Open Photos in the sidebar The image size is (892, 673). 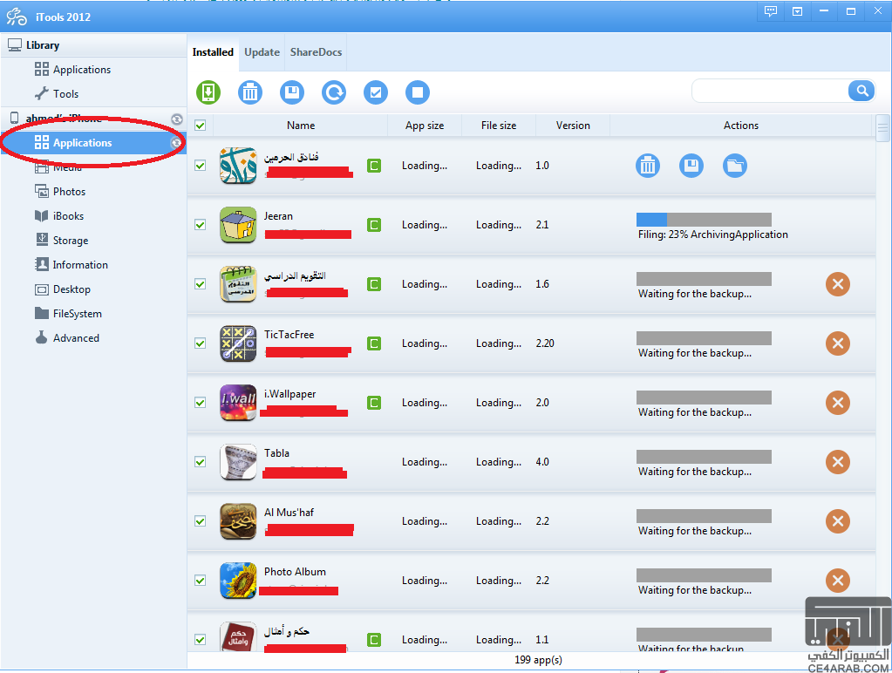[x=94, y=192]
